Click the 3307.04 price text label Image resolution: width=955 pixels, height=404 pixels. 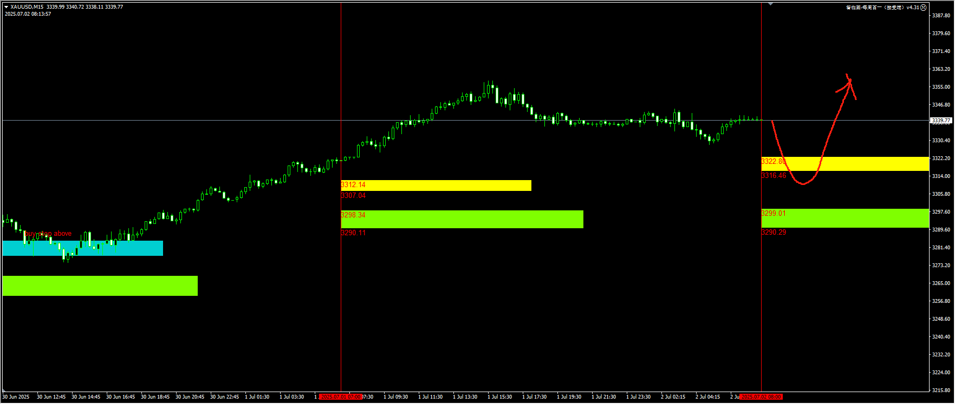pos(353,195)
